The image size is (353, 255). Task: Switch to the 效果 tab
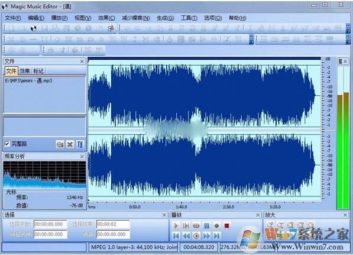tap(25, 71)
